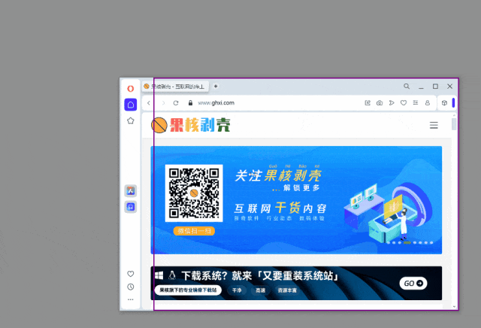This screenshot has width=481, height=328.
Task: Open the extensions cube icon
Action: click(444, 103)
